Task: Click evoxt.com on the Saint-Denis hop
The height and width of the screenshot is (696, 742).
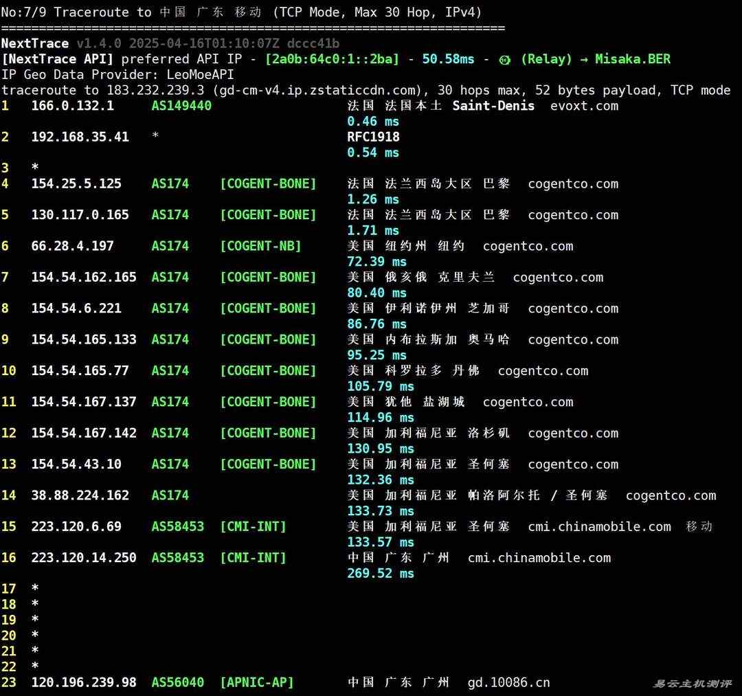Action: point(584,106)
